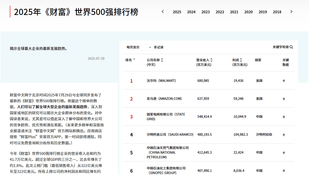Click Saudi Aramco revenue 480,193.5

204,135
